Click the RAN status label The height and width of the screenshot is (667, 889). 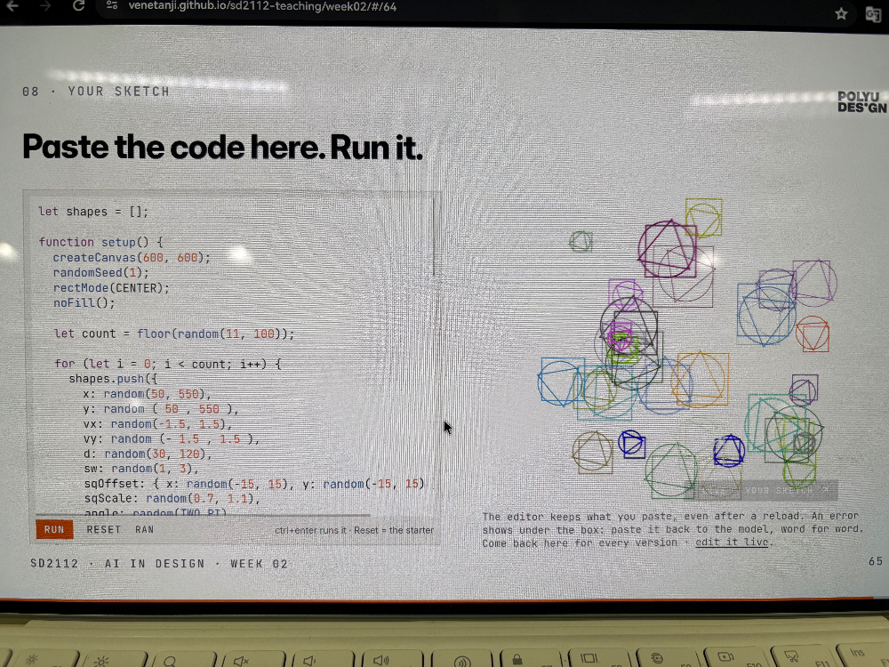pyautogui.click(x=144, y=529)
